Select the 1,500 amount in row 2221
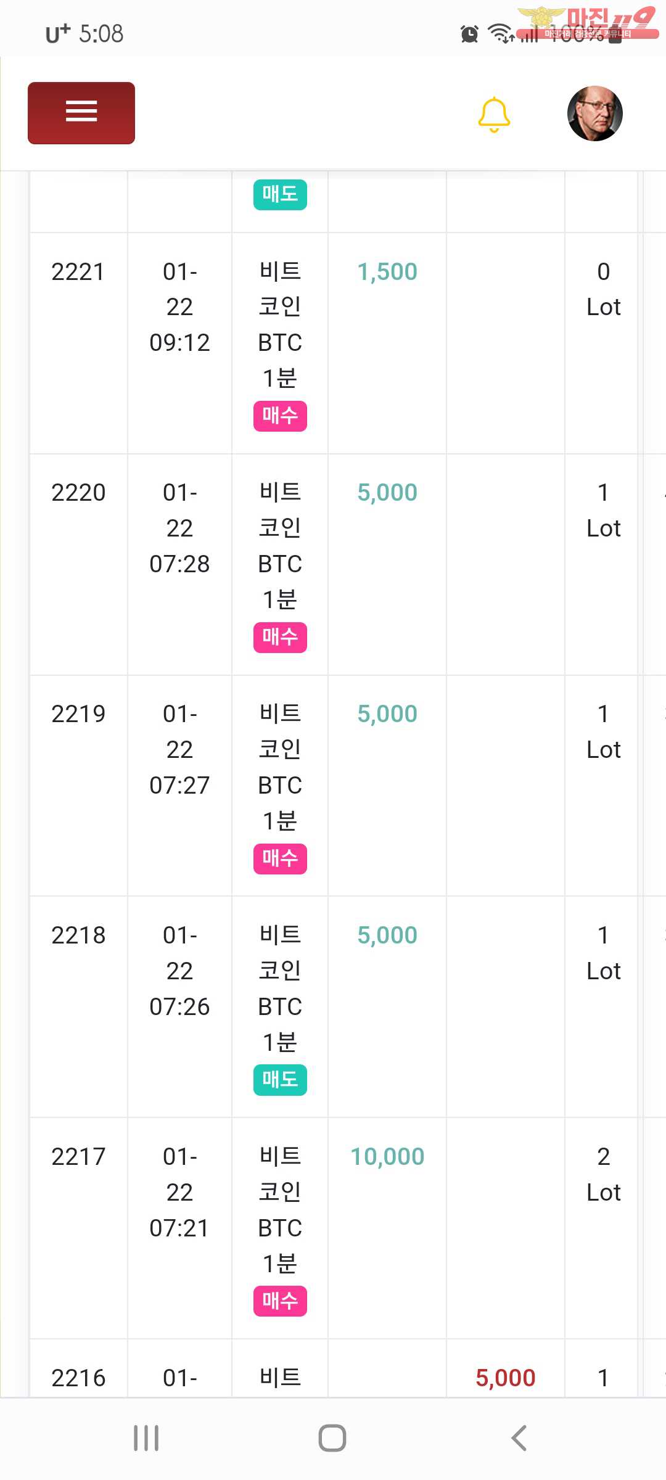This screenshot has height=1480, width=666. point(387,272)
